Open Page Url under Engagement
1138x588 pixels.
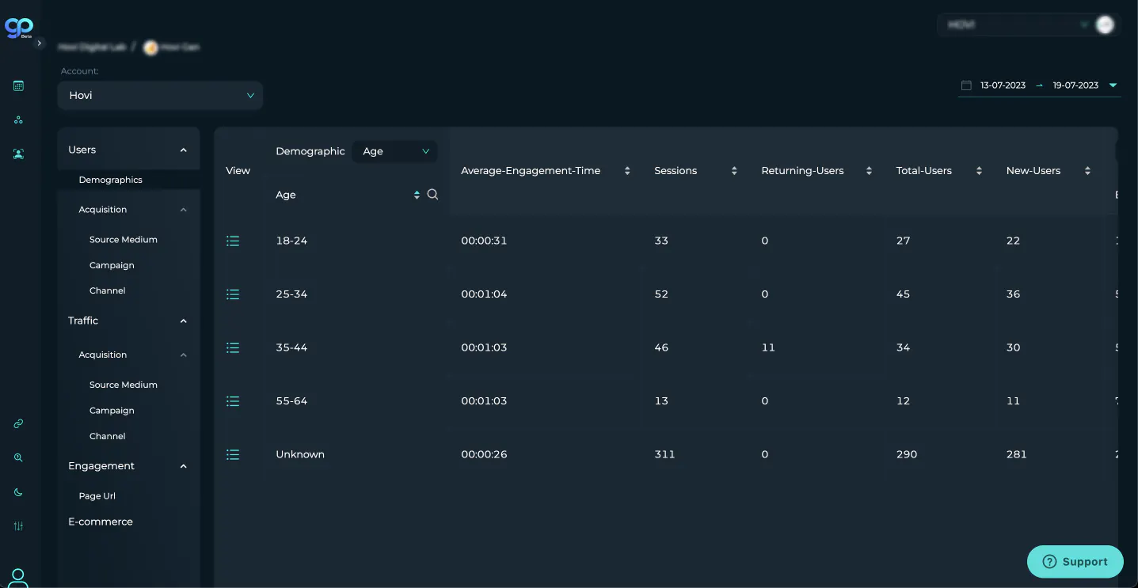pos(97,496)
